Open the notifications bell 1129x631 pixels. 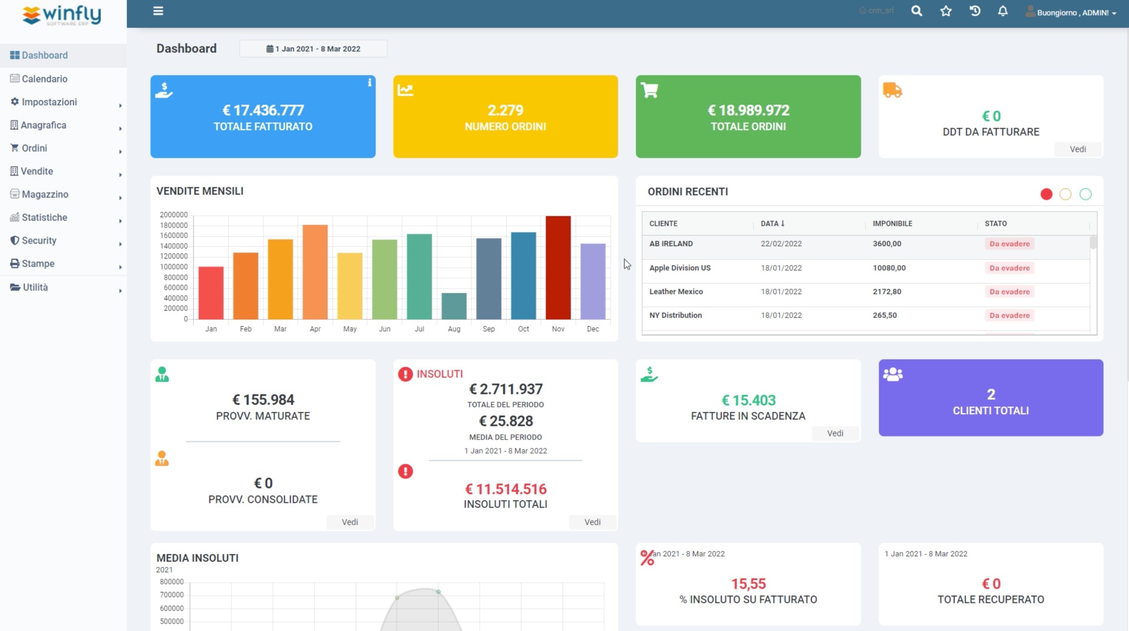(x=1003, y=11)
